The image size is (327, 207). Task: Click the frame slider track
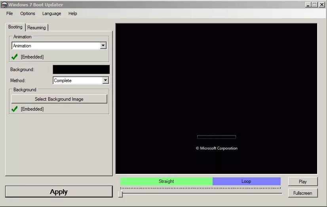[x=202, y=194]
